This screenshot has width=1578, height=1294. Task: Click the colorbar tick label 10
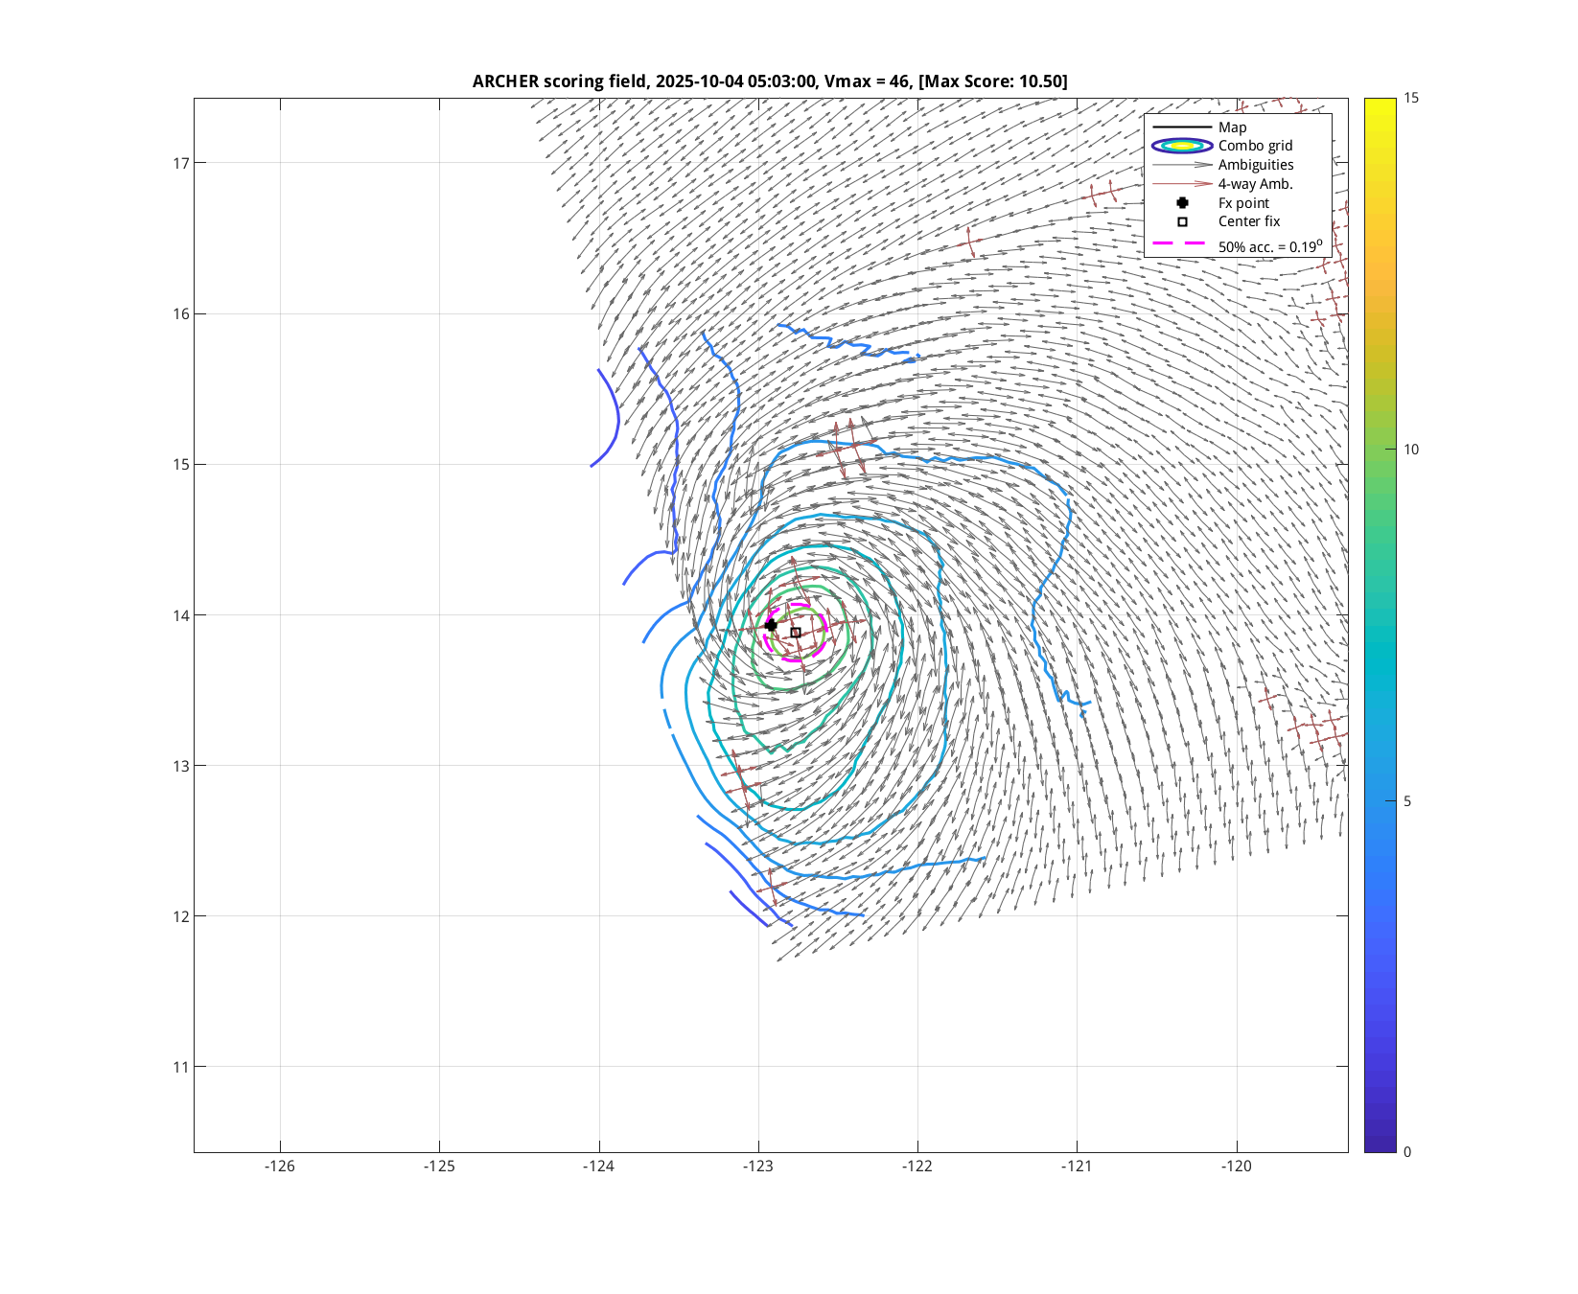point(1411,450)
